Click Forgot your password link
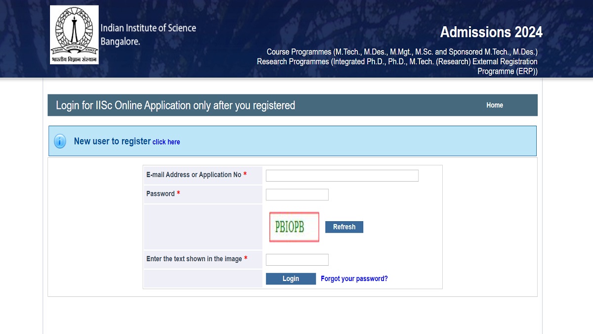 [x=354, y=279]
